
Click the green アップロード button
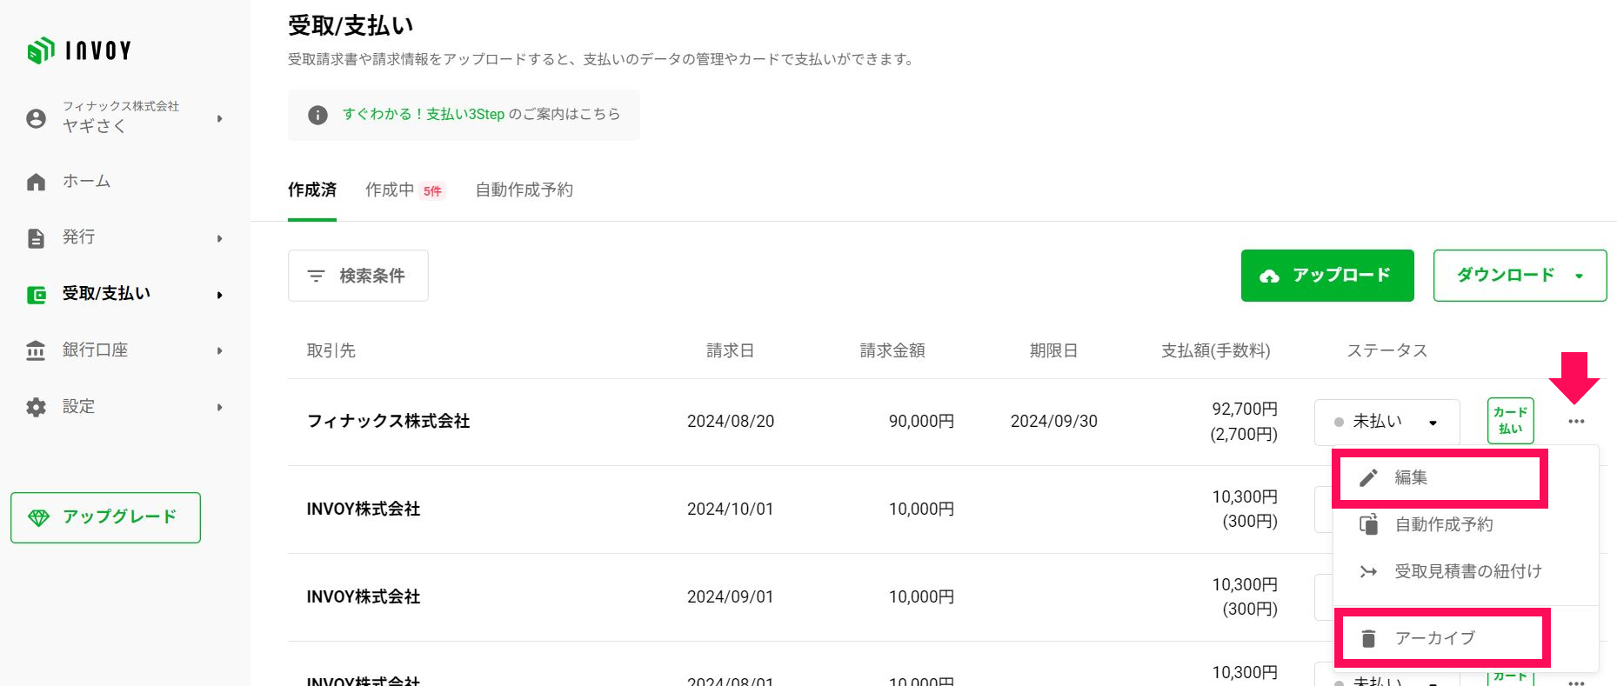click(x=1327, y=276)
